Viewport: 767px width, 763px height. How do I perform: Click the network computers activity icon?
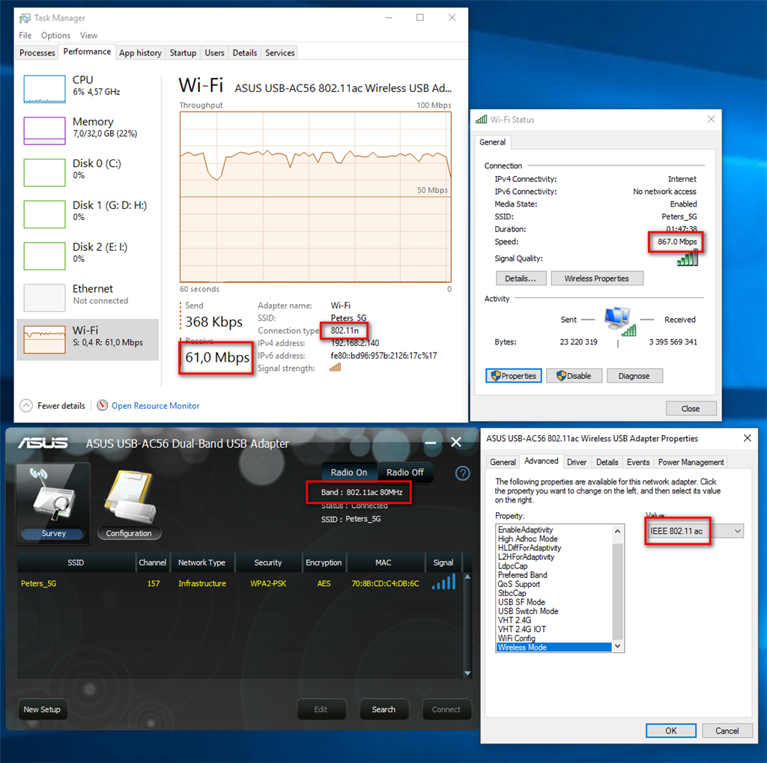point(619,321)
